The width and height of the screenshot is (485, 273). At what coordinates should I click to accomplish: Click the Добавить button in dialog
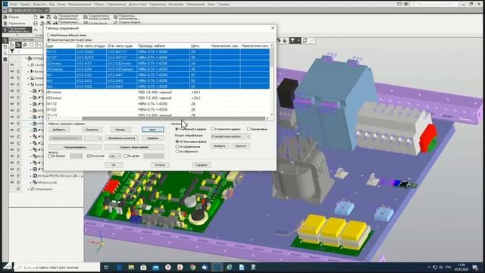point(59,130)
